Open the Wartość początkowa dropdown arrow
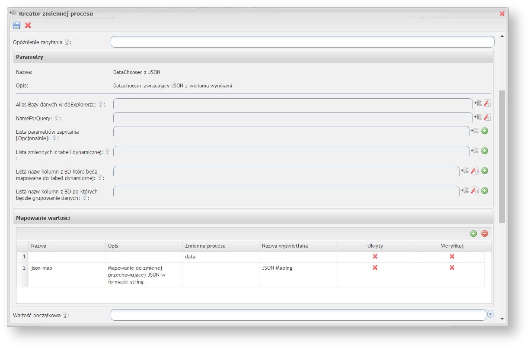 (490, 314)
